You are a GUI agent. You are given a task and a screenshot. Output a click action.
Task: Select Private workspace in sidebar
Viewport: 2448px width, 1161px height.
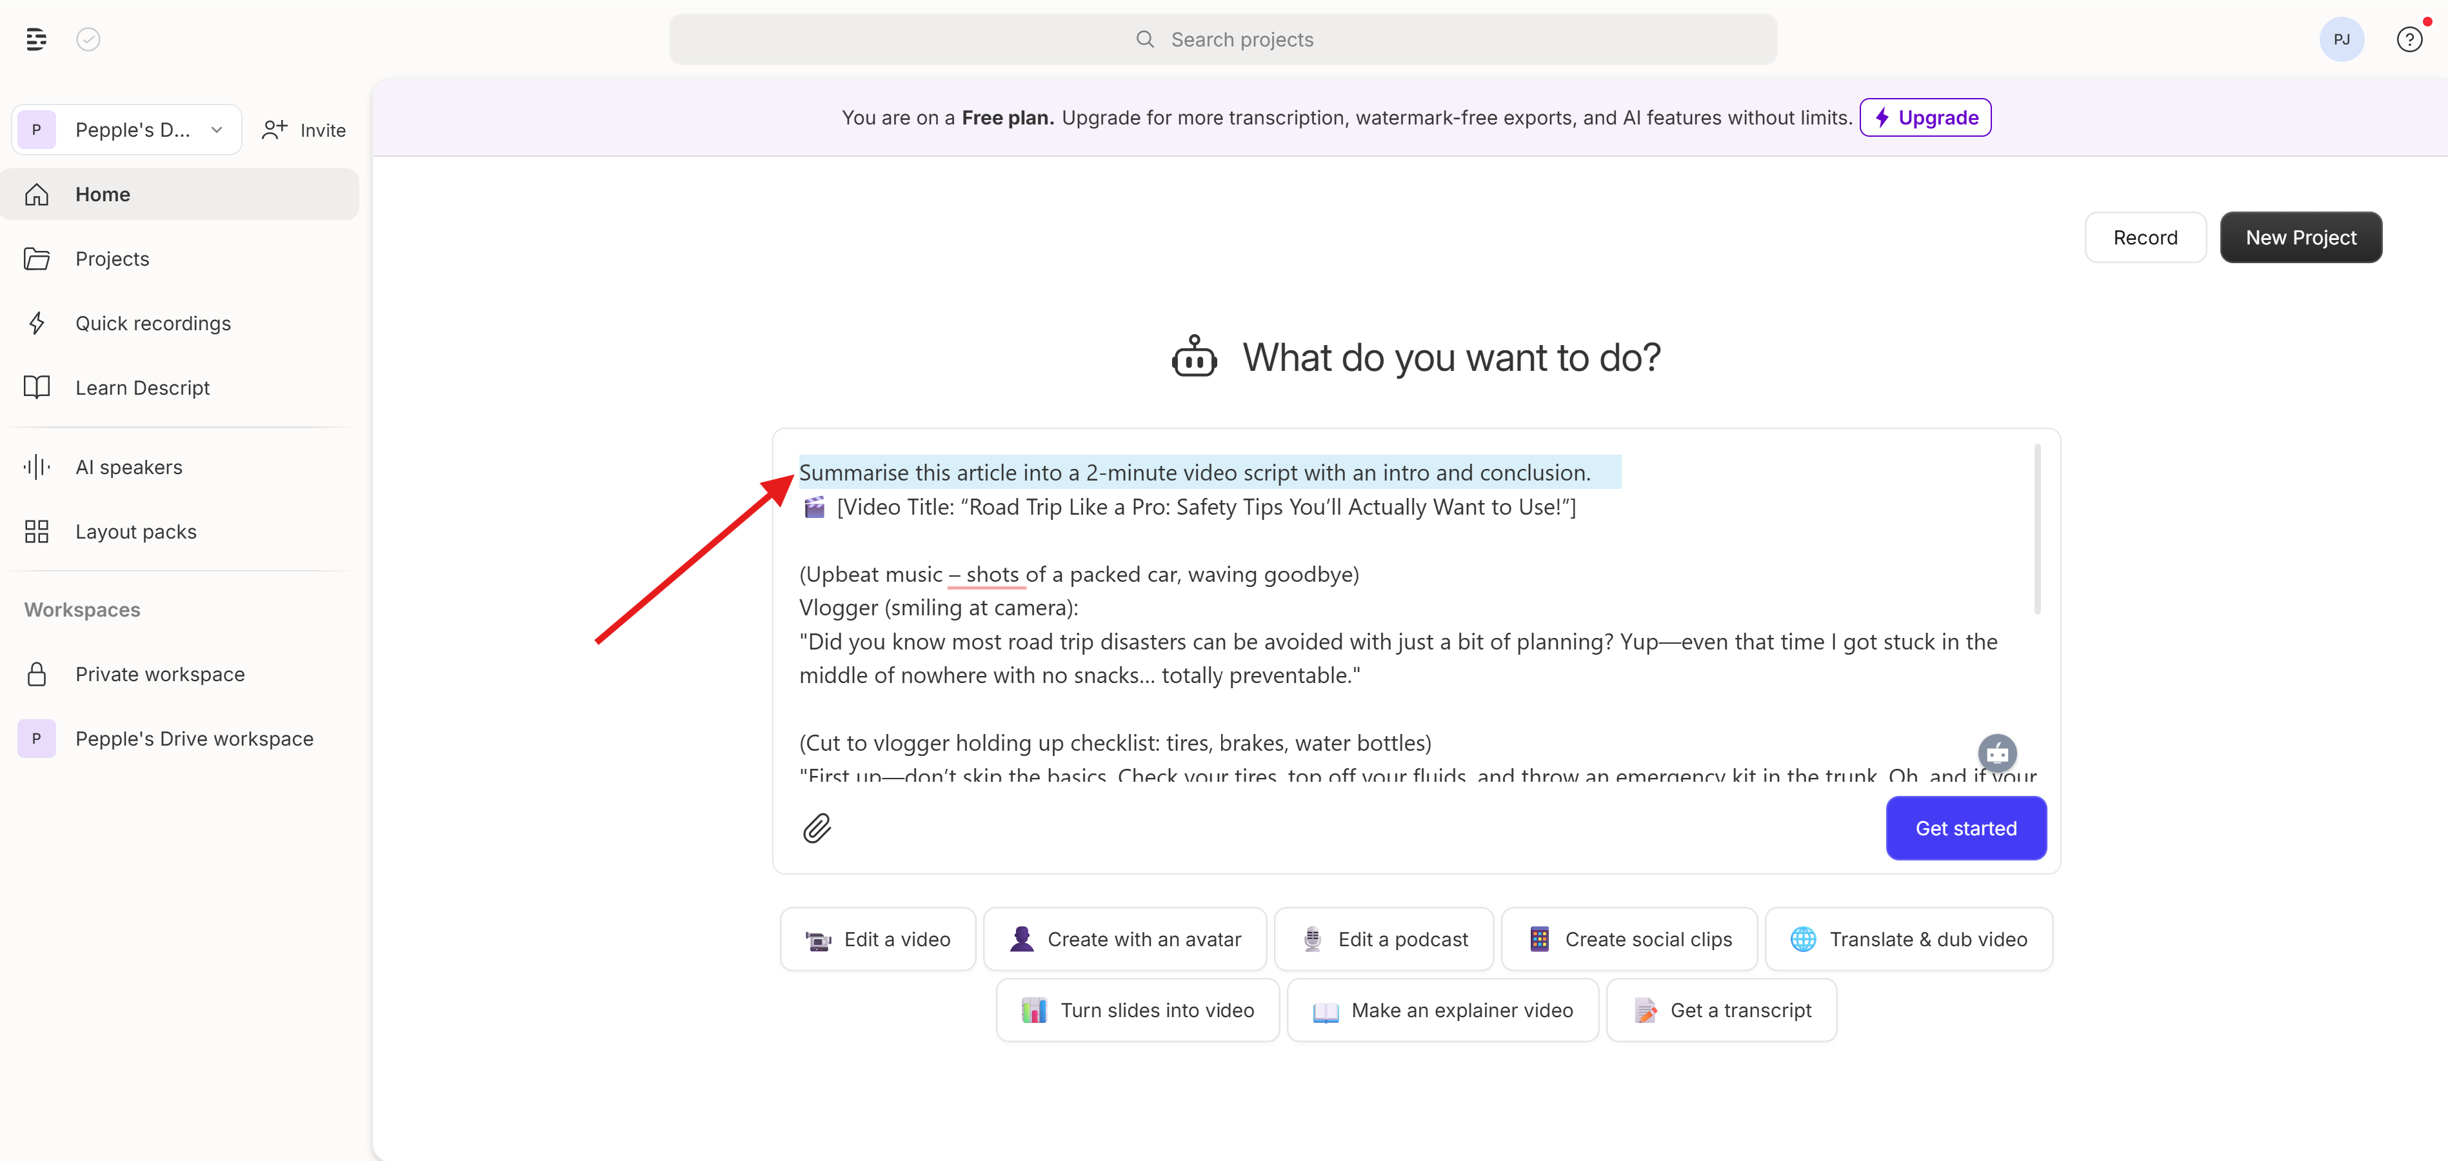click(x=160, y=675)
